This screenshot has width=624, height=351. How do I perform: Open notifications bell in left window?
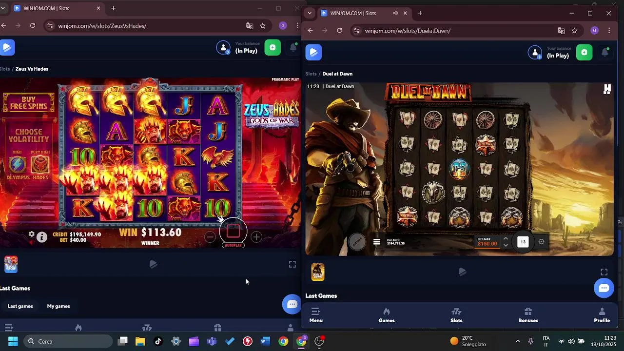tap(293, 47)
